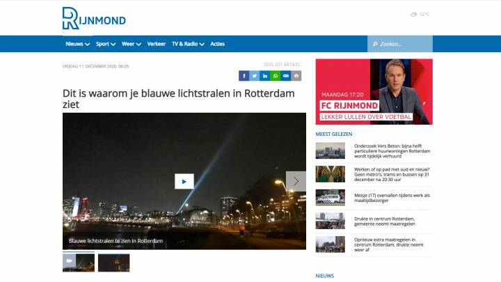Go to next slide in media carousel
The height and width of the screenshot is (282, 501).
[296, 181]
